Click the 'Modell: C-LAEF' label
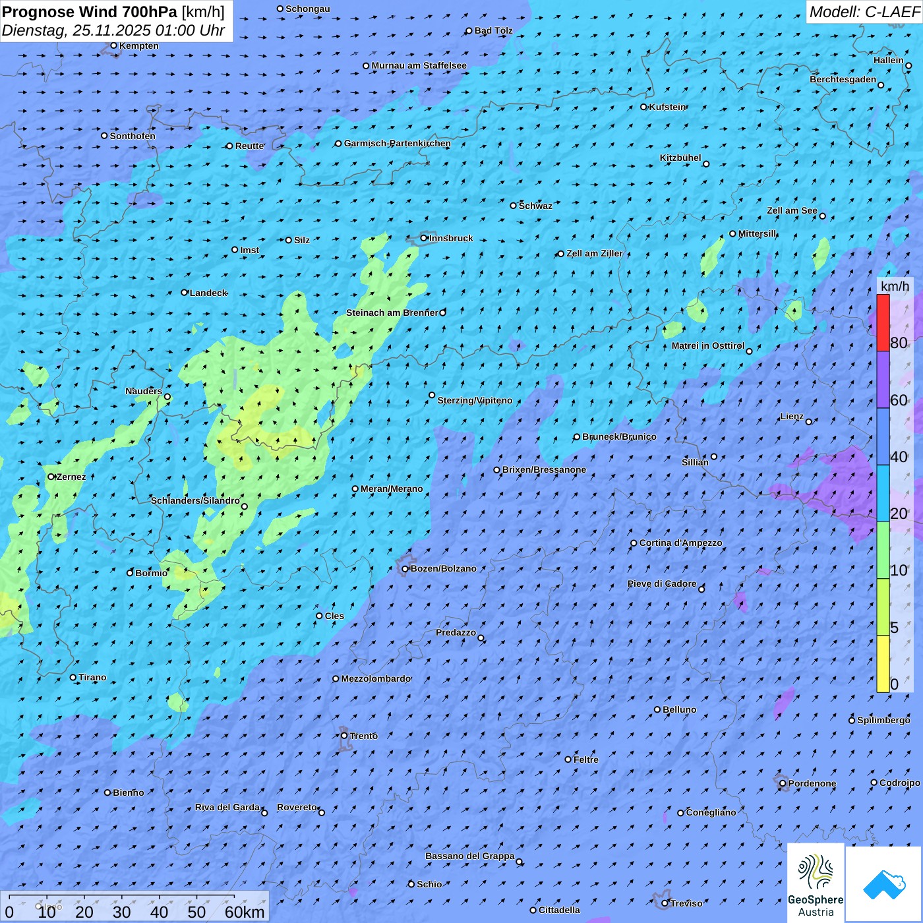Viewport: 923px width, 923px height. pyautogui.click(x=864, y=12)
